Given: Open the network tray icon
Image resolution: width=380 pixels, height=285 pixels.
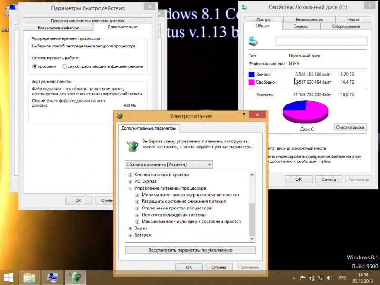Looking at the screenshot, I should point(321,278).
